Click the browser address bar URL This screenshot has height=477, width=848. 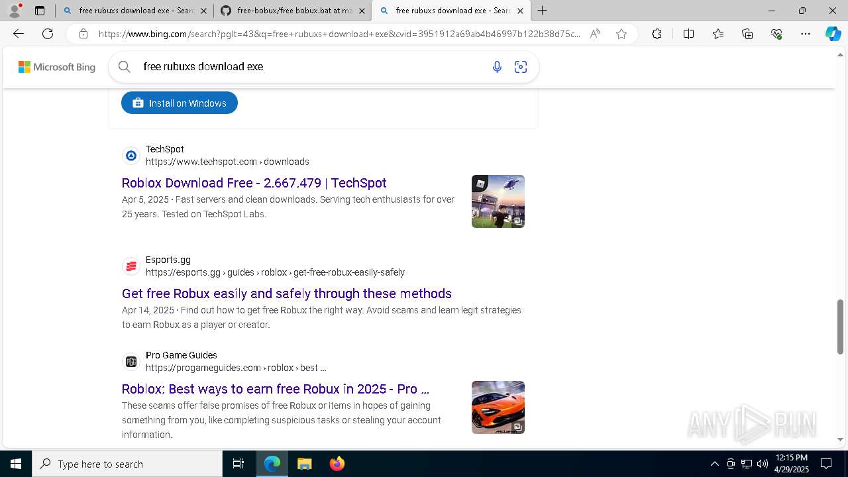click(x=339, y=34)
